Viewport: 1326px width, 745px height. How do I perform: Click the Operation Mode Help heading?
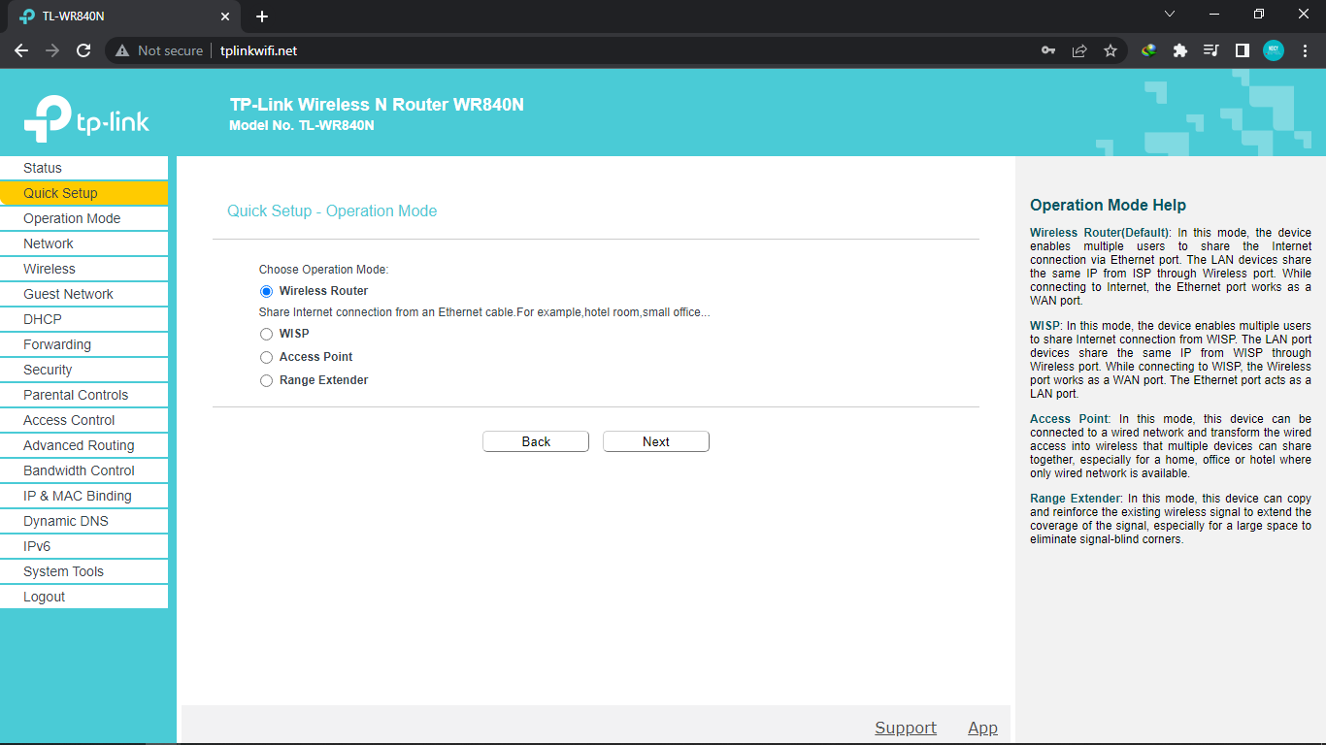coord(1108,205)
